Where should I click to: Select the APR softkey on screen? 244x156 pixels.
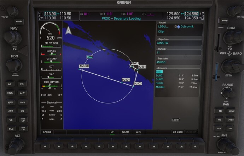(139, 132)
